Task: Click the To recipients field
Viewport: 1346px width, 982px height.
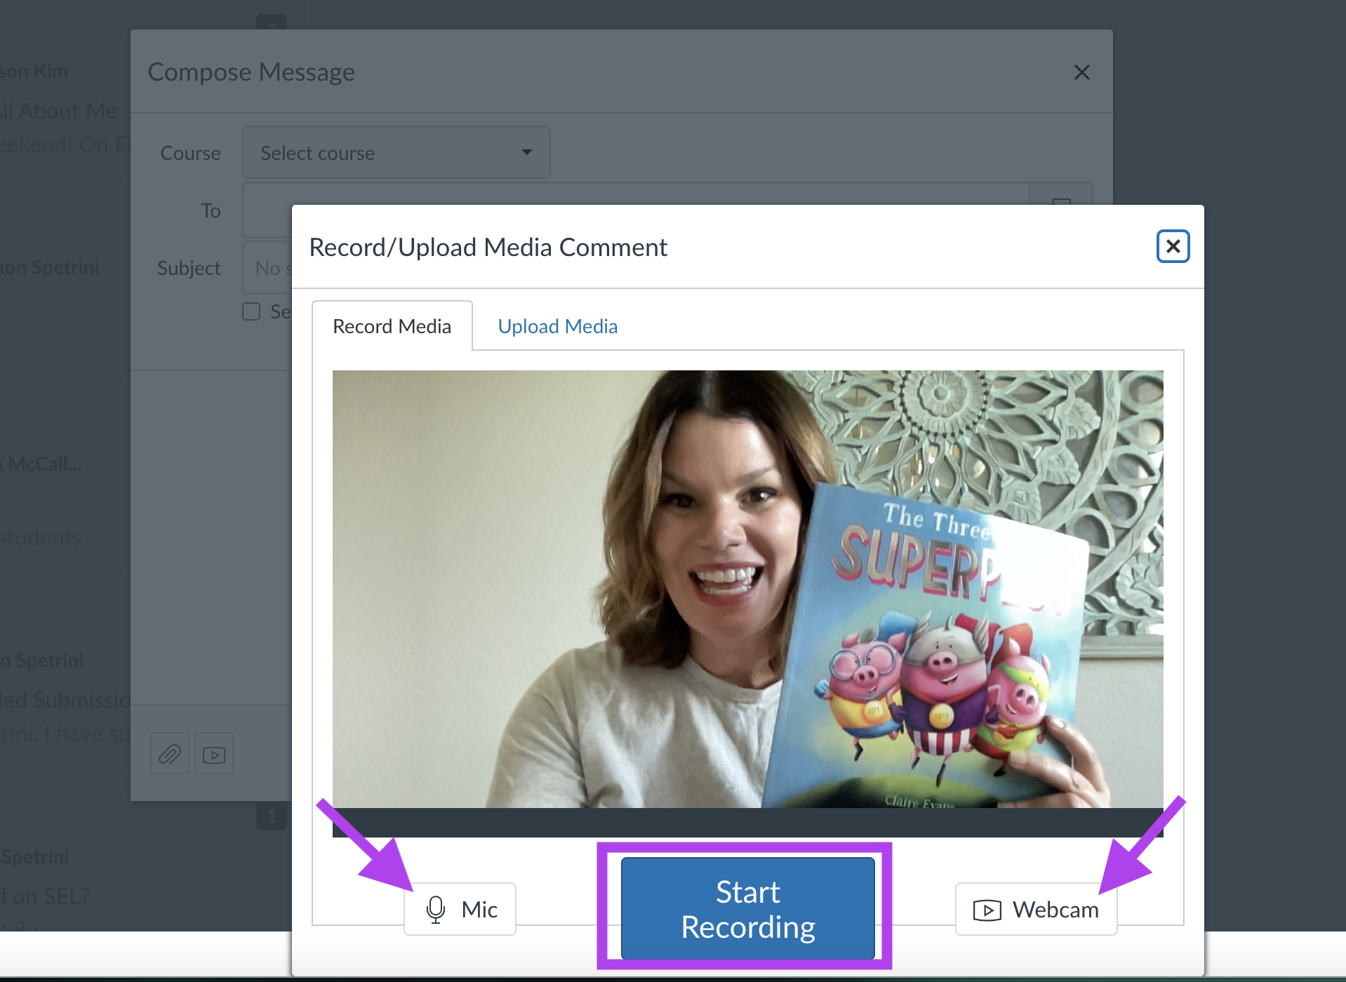Action: coord(636,194)
